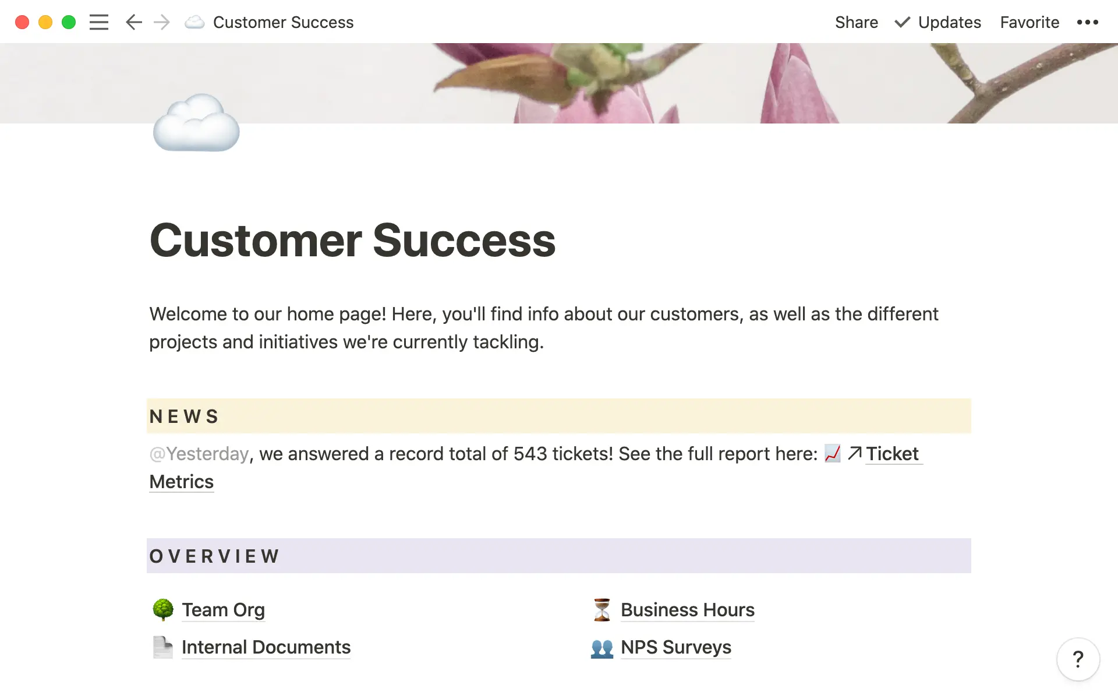Click the chart icon before Ticket Metrics

(x=833, y=454)
